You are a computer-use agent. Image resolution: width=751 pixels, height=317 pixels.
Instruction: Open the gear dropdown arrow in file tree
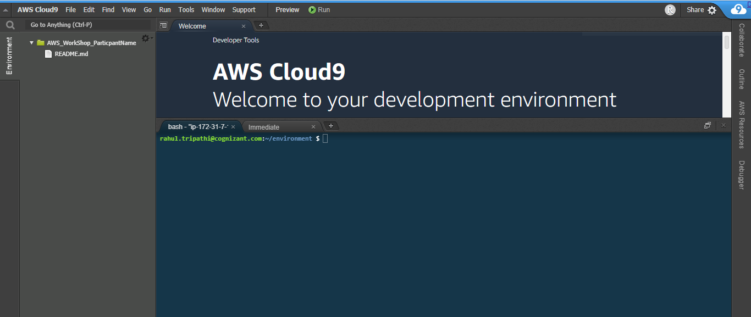(152, 38)
